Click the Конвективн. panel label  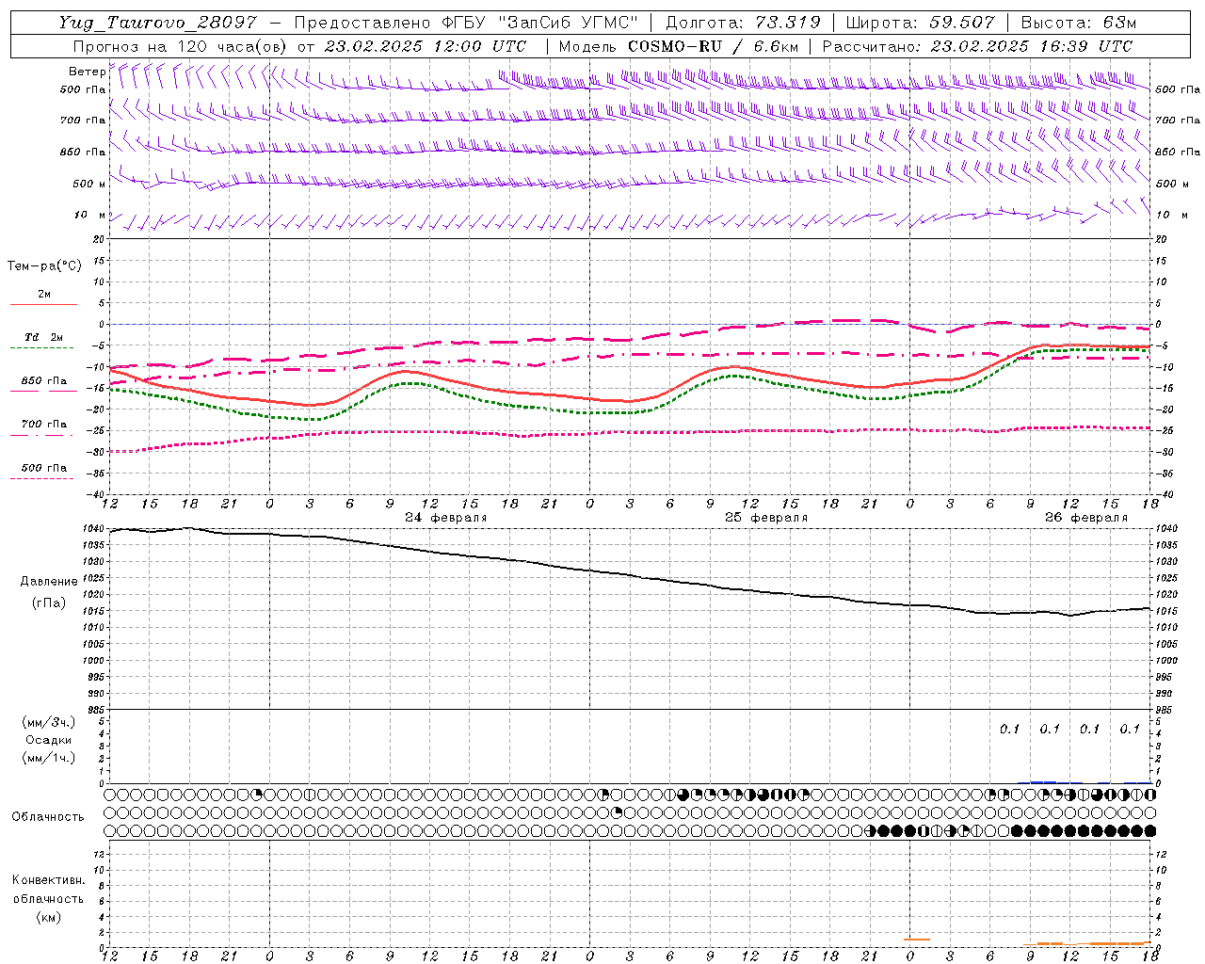tap(48, 880)
